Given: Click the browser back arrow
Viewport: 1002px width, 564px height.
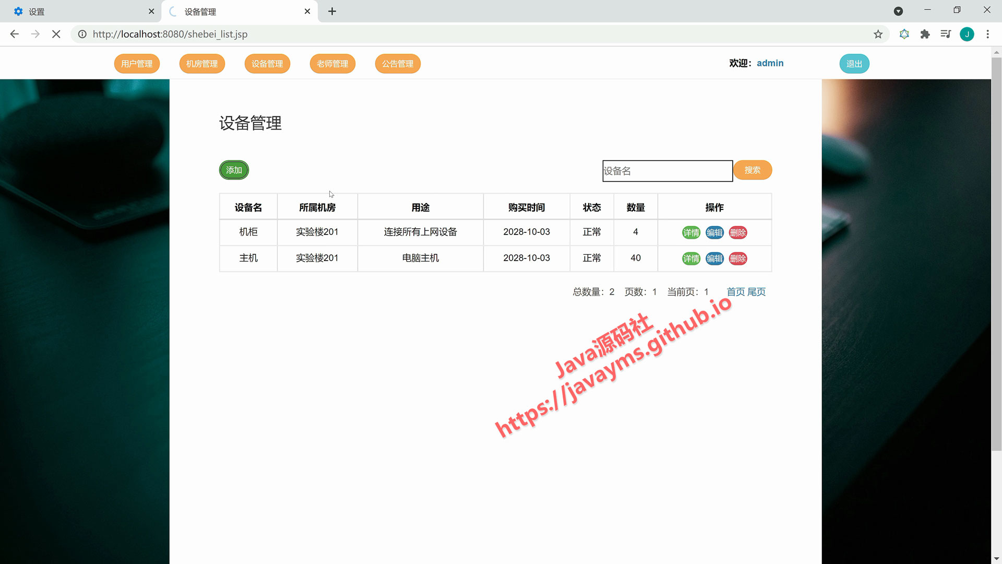Looking at the screenshot, I should [x=14, y=34].
